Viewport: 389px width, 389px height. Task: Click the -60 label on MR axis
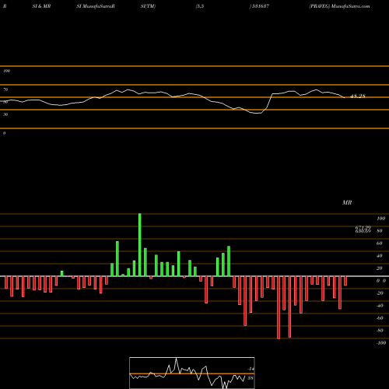(380, 318)
